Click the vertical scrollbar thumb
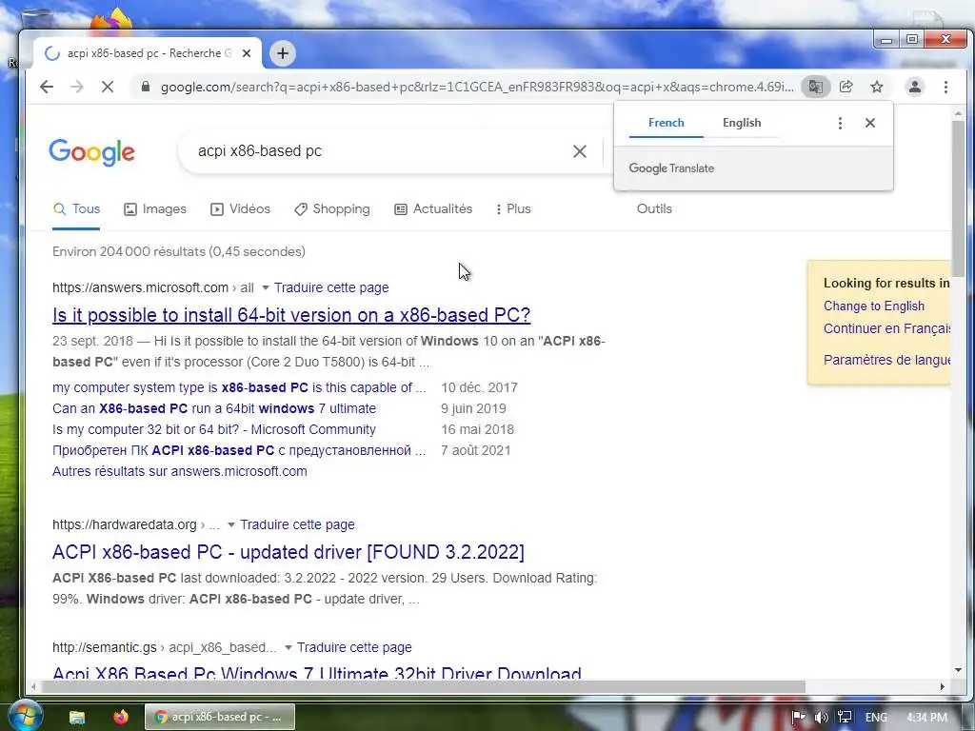The width and height of the screenshot is (975, 731). point(958,199)
